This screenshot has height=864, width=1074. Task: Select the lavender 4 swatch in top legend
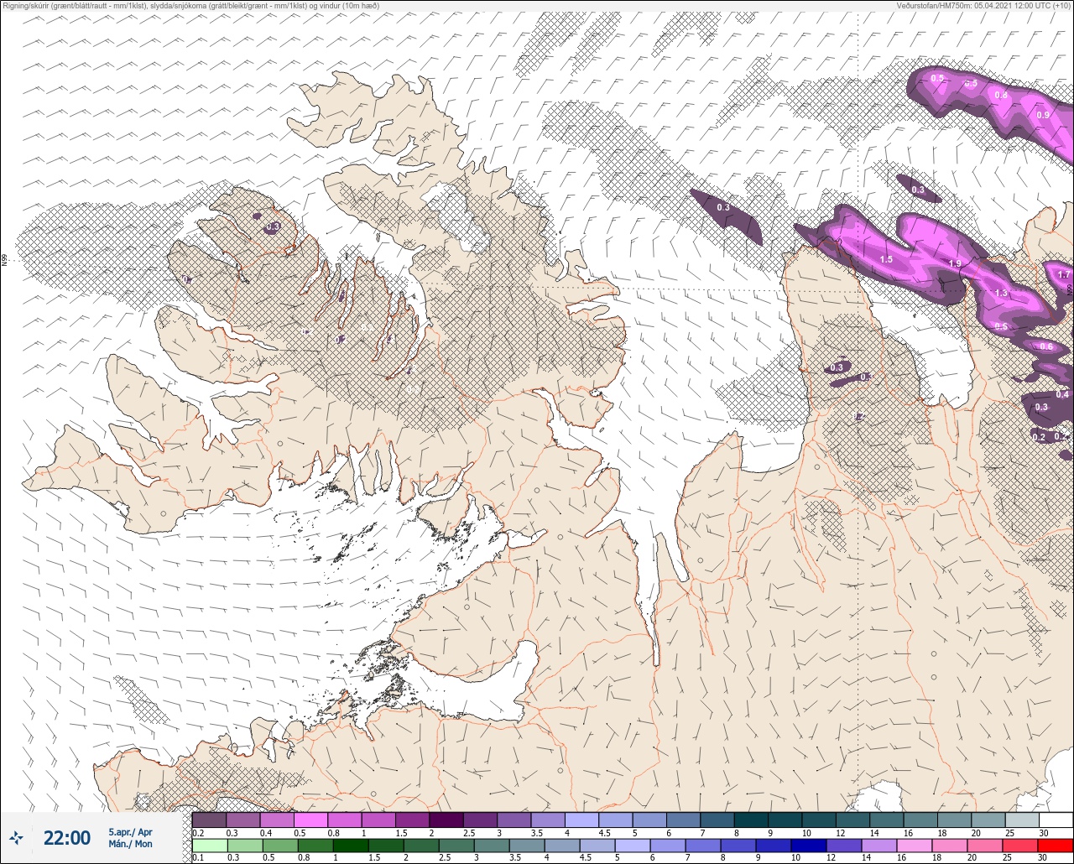(x=582, y=820)
